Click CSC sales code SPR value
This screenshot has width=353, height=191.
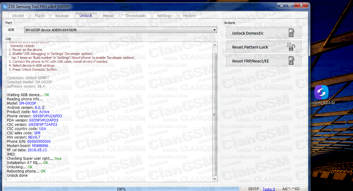(x=37, y=133)
